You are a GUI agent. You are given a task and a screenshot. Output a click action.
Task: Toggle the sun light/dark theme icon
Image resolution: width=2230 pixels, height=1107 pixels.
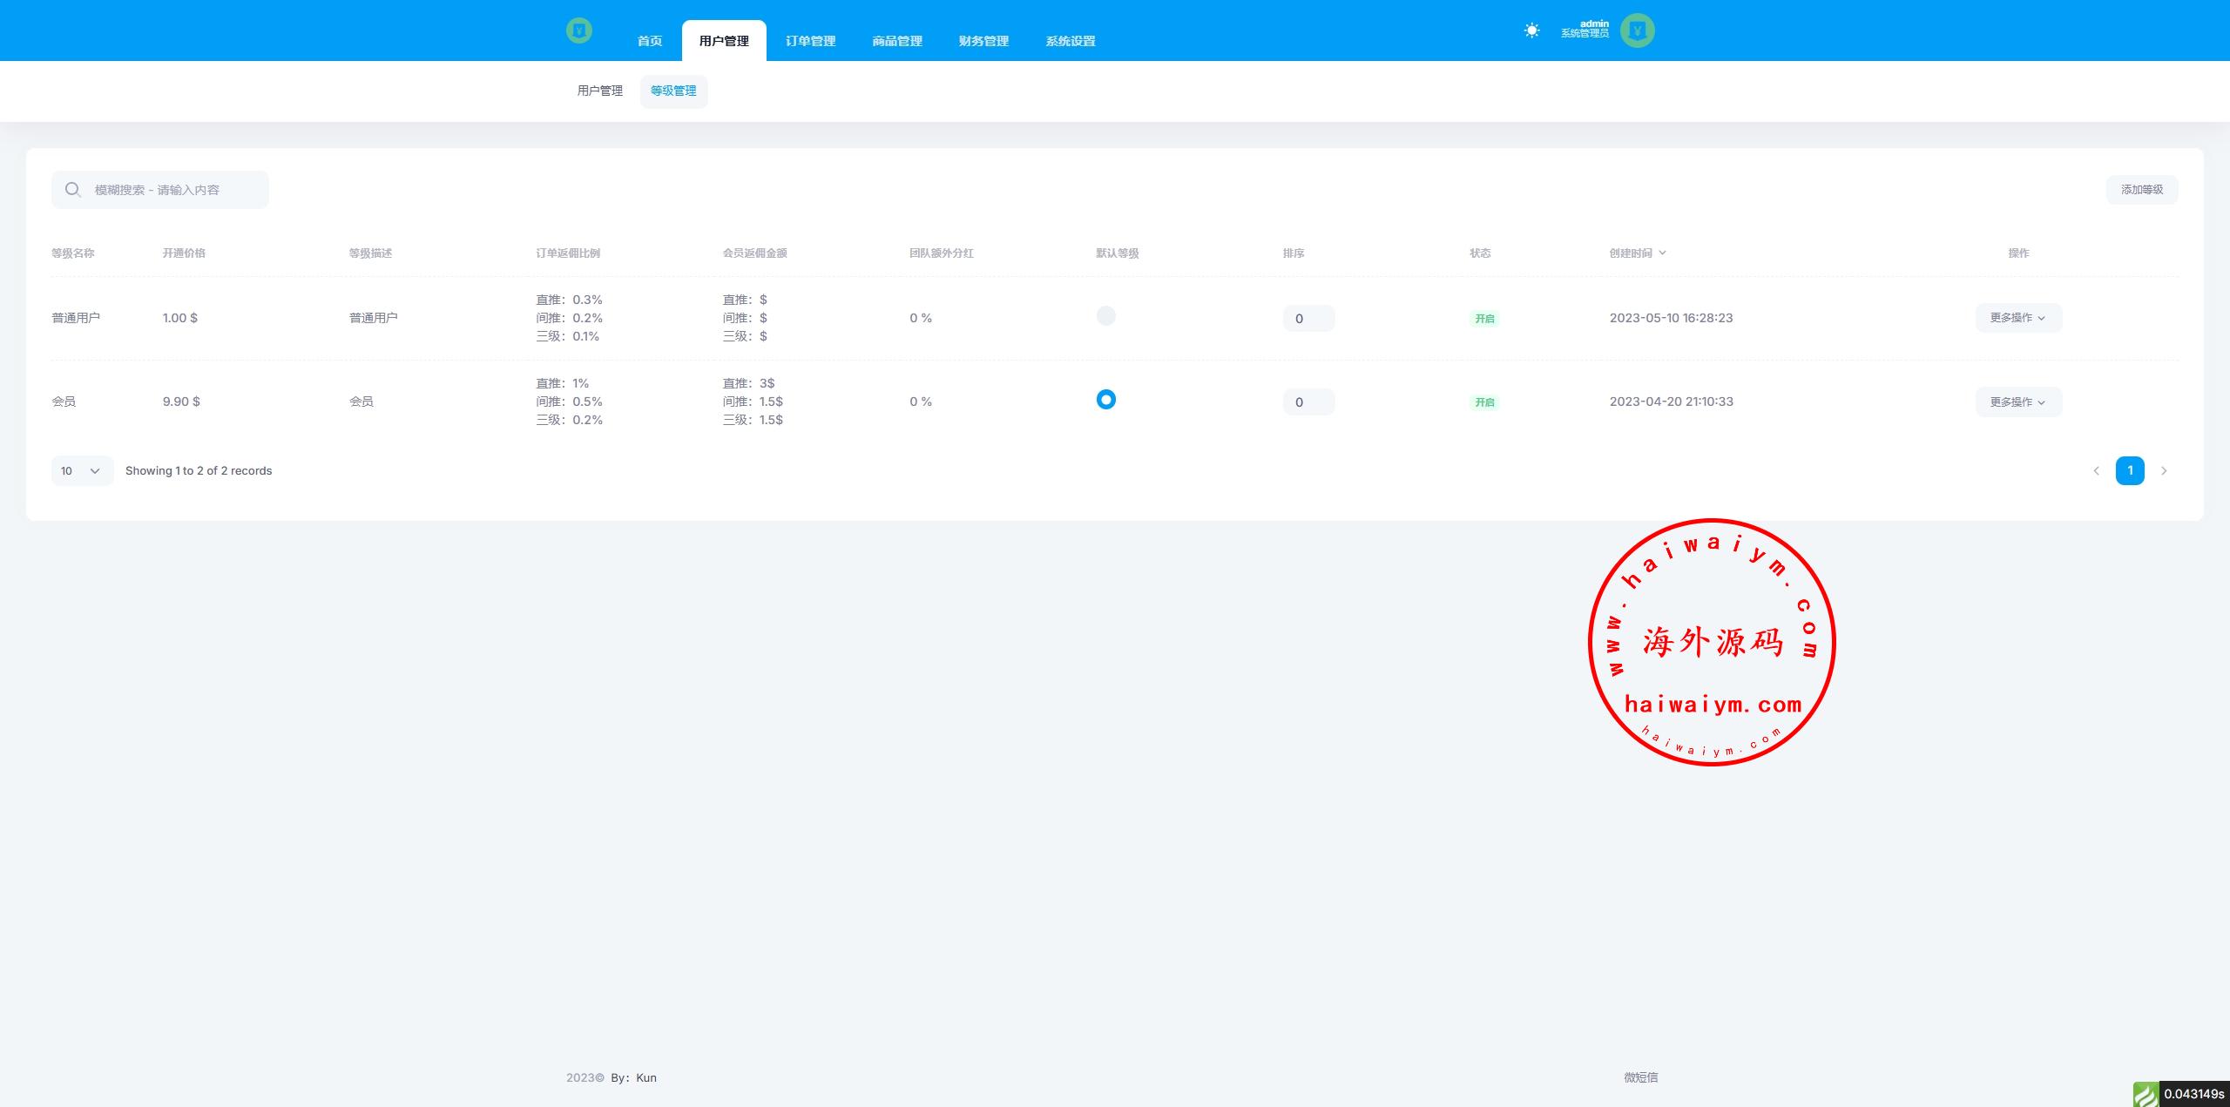tap(1531, 30)
